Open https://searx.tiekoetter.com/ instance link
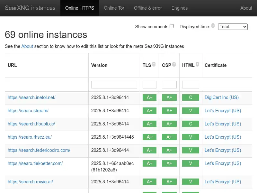This screenshot has height=193, width=257. 35,163
